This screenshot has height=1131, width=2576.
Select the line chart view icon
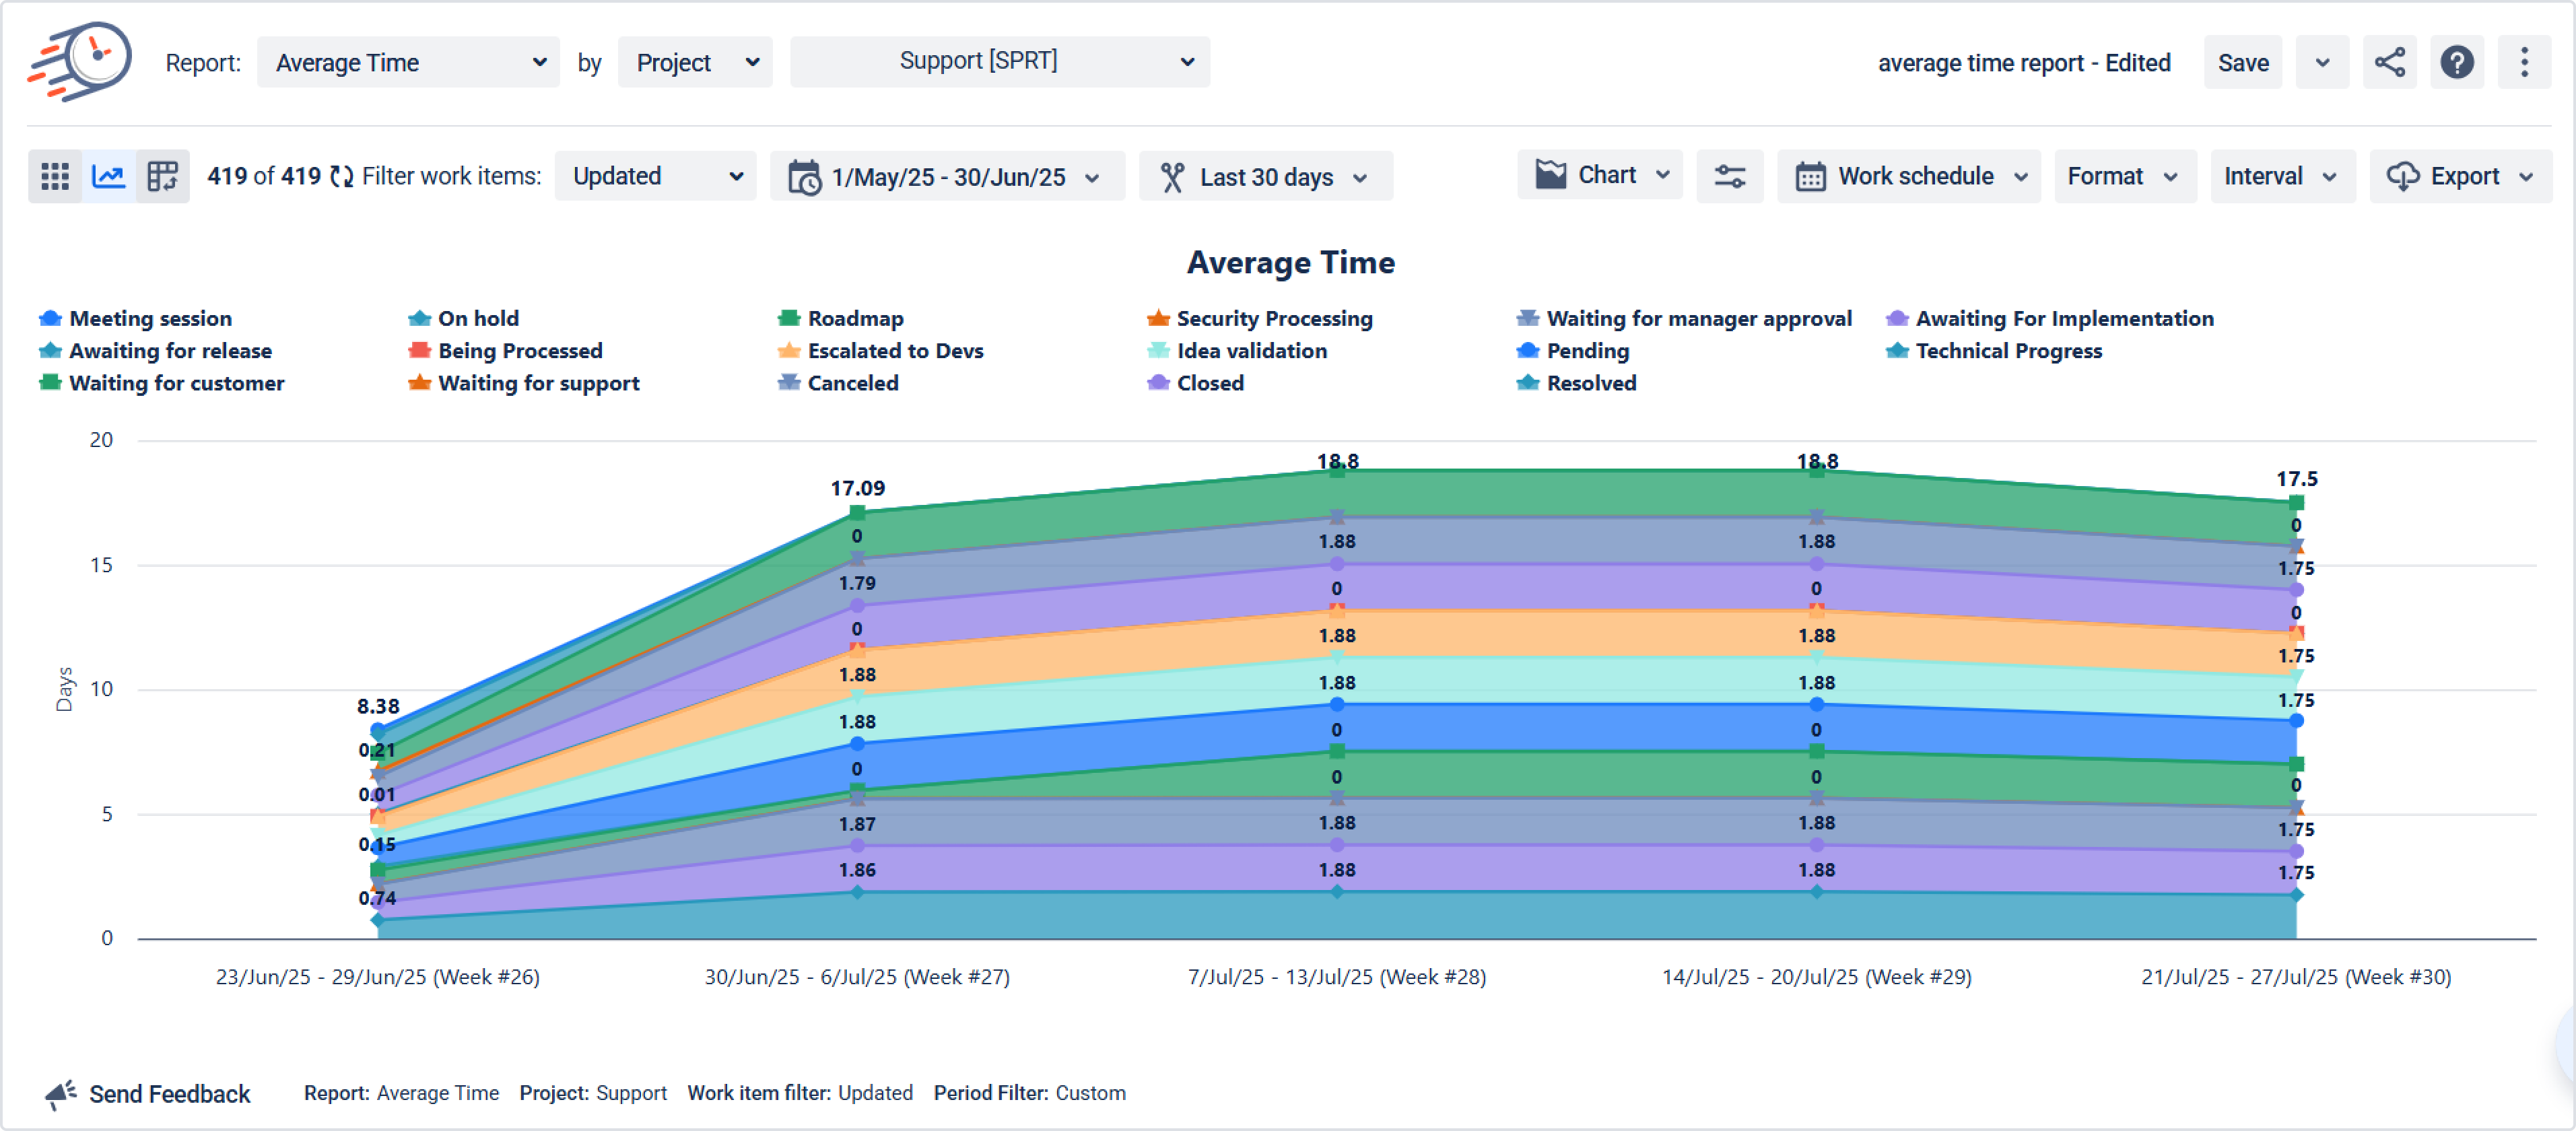(x=109, y=177)
